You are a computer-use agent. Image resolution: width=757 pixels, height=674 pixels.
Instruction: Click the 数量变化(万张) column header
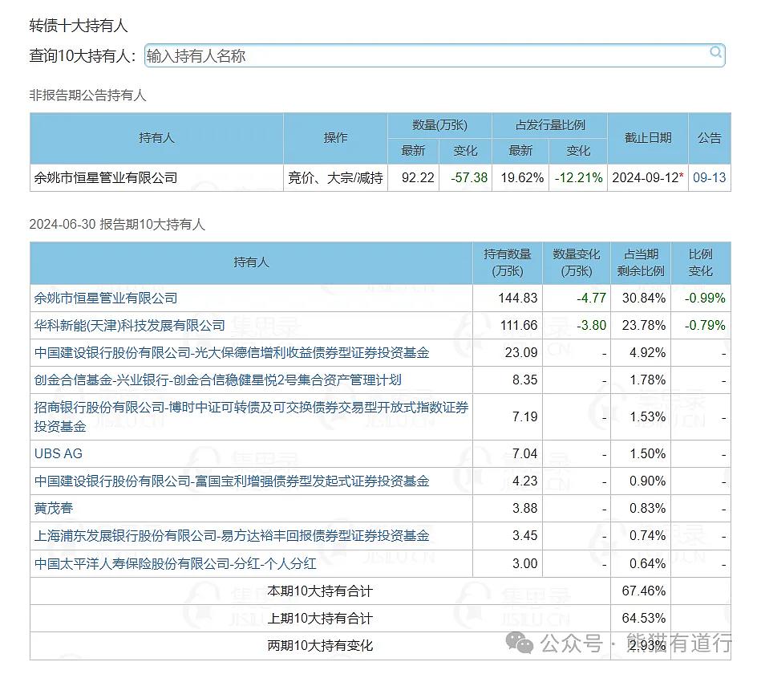[576, 262]
